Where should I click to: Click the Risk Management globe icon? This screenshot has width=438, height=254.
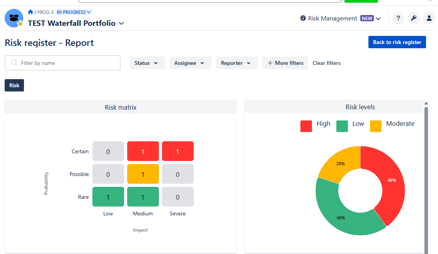point(303,18)
